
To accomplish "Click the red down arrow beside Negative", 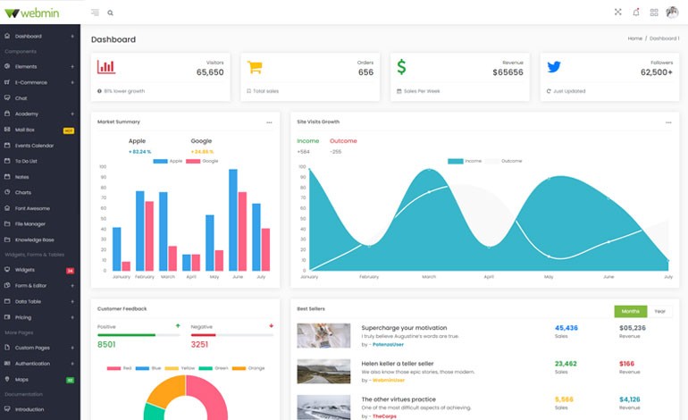I will pos(271,325).
